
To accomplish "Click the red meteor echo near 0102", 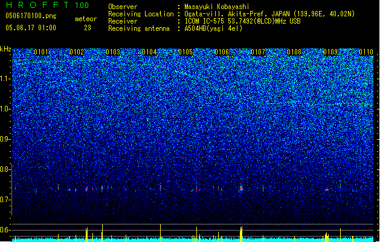I will (x=87, y=188).
